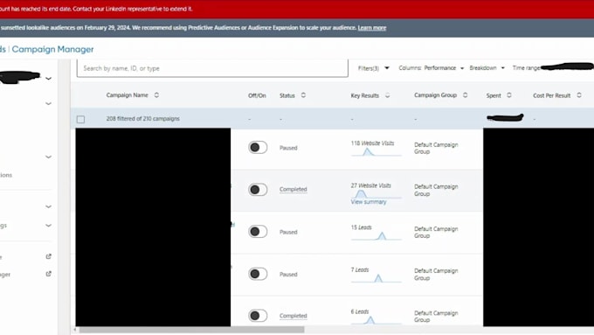Click 'Default Campaign Group' in 6 Leads row
This screenshot has width=594, height=335.
pyautogui.click(x=436, y=317)
